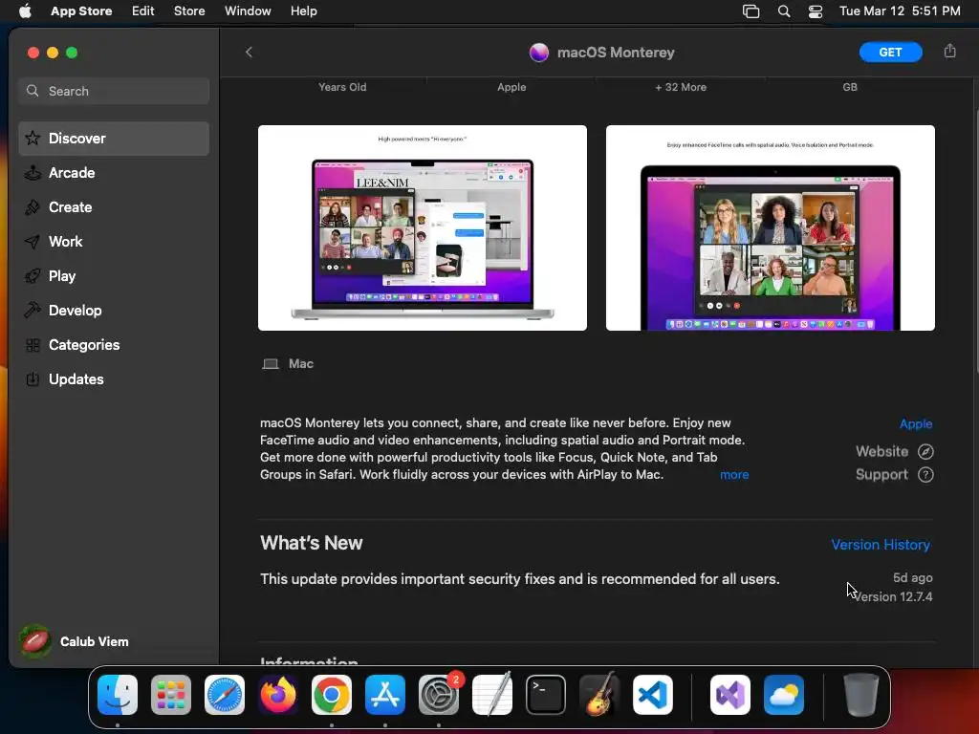Open the Discover section in sidebar
This screenshot has height=734, width=979.
click(x=114, y=138)
